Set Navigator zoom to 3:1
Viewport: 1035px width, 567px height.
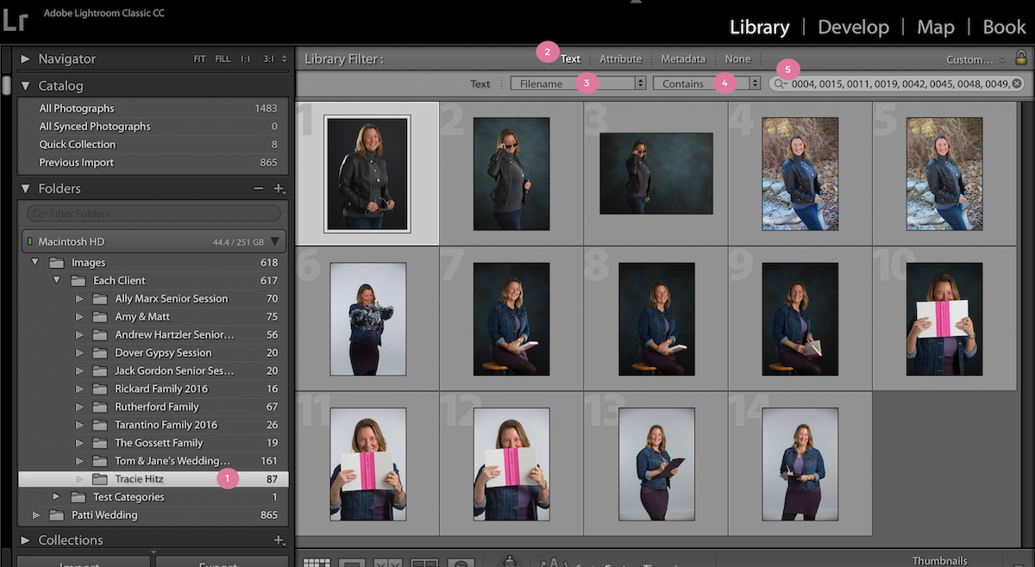pos(268,59)
